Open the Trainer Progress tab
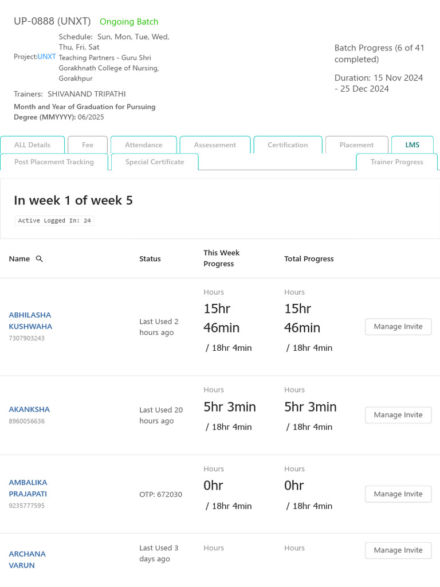 [396, 162]
